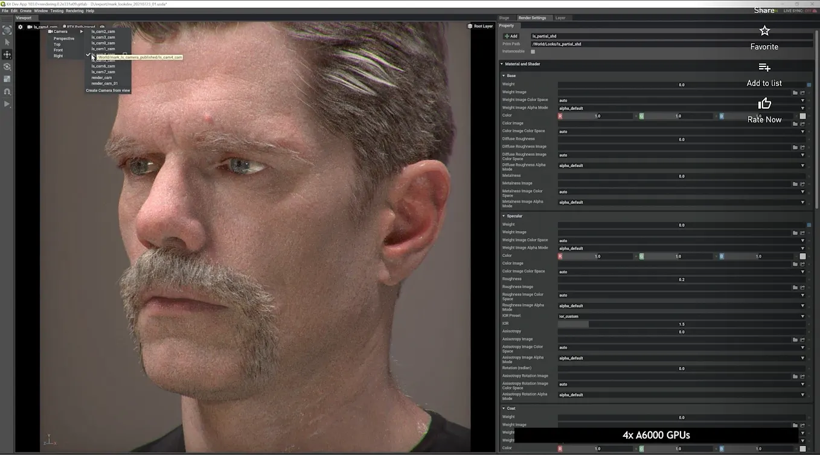Click folder icon for Base Weight Image
The height and width of the screenshot is (455, 820).
(x=795, y=93)
